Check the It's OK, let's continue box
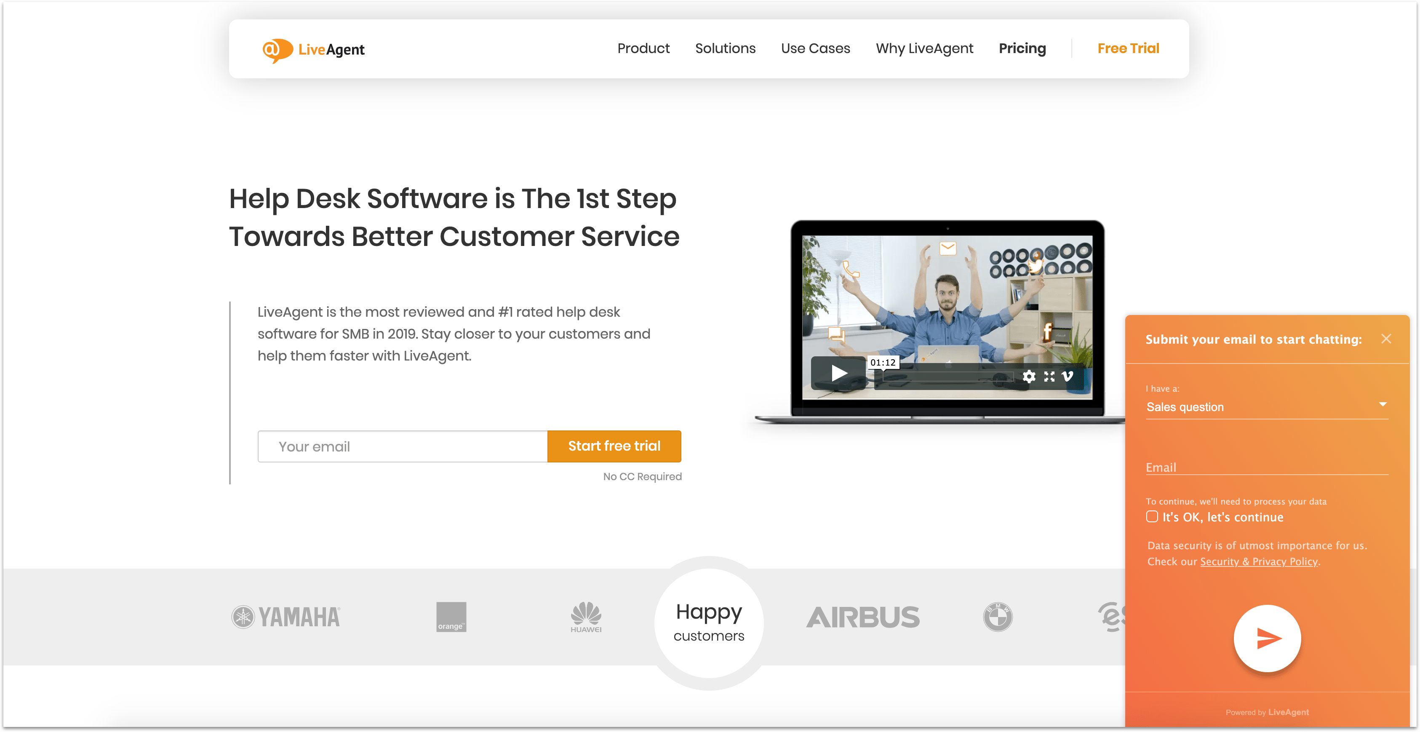Screen dimensions: 1420x732 (x=1152, y=516)
